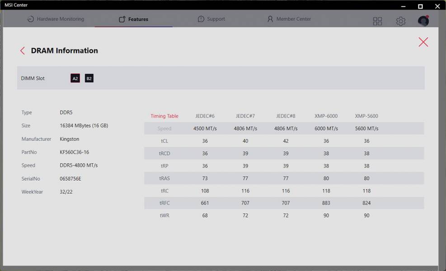Select the JEDEC#6 column header
Screen dimensions: 446x271
point(205,116)
